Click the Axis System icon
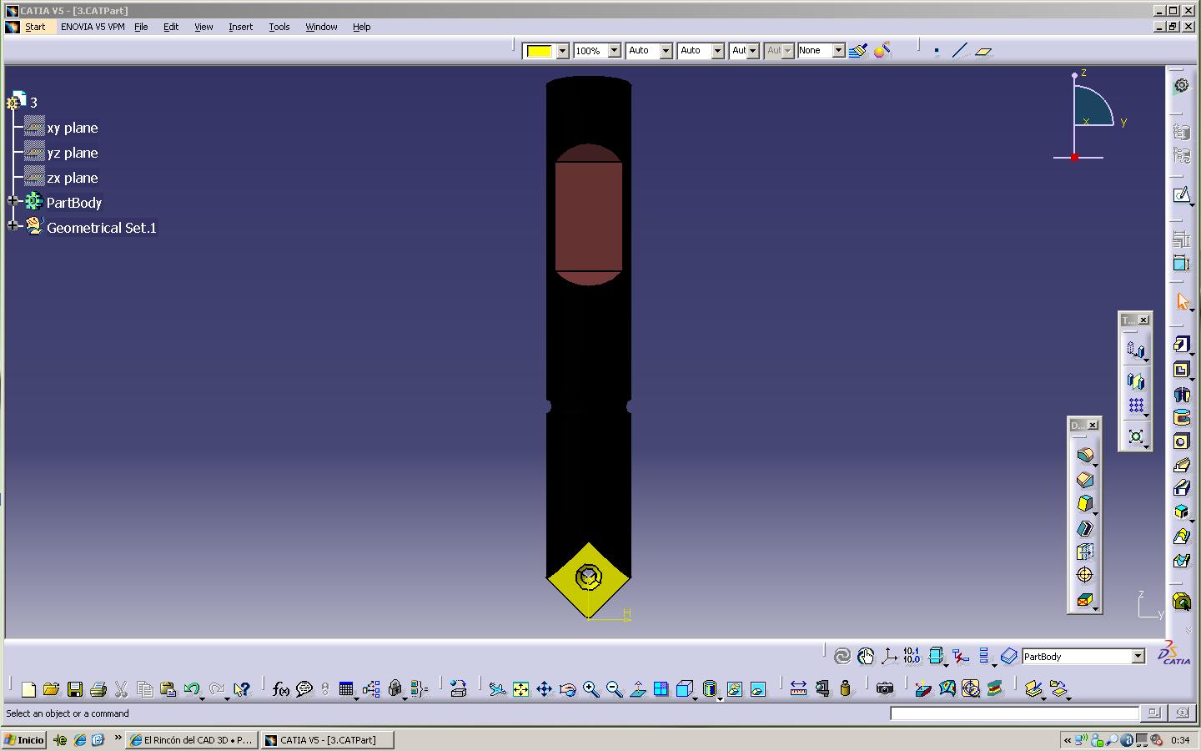Viewport: 1201px width, 751px height. [x=889, y=657]
